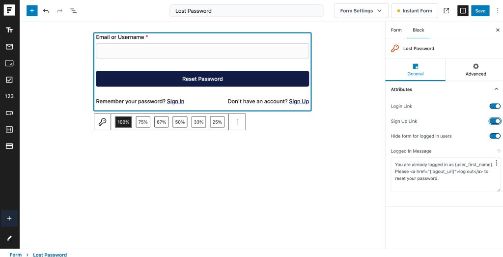The height and width of the screenshot is (257, 503).
Task: Toggle the Login Link switch
Action: point(495,106)
